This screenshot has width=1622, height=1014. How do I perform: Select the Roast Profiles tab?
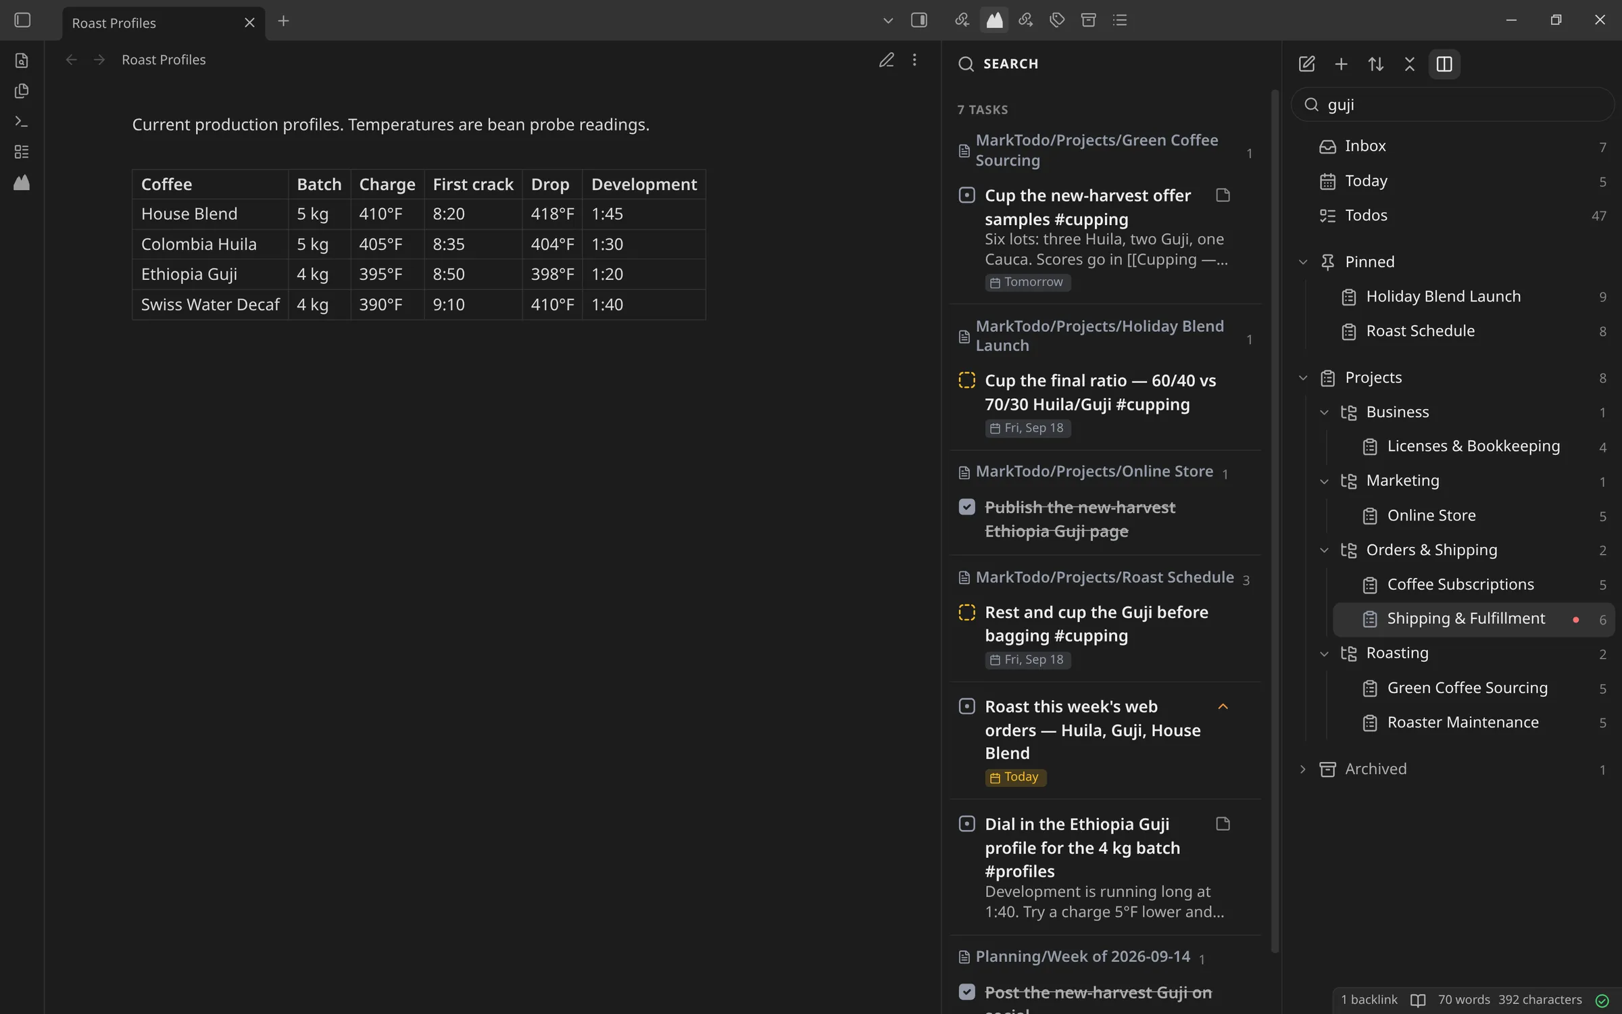coord(164,23)
